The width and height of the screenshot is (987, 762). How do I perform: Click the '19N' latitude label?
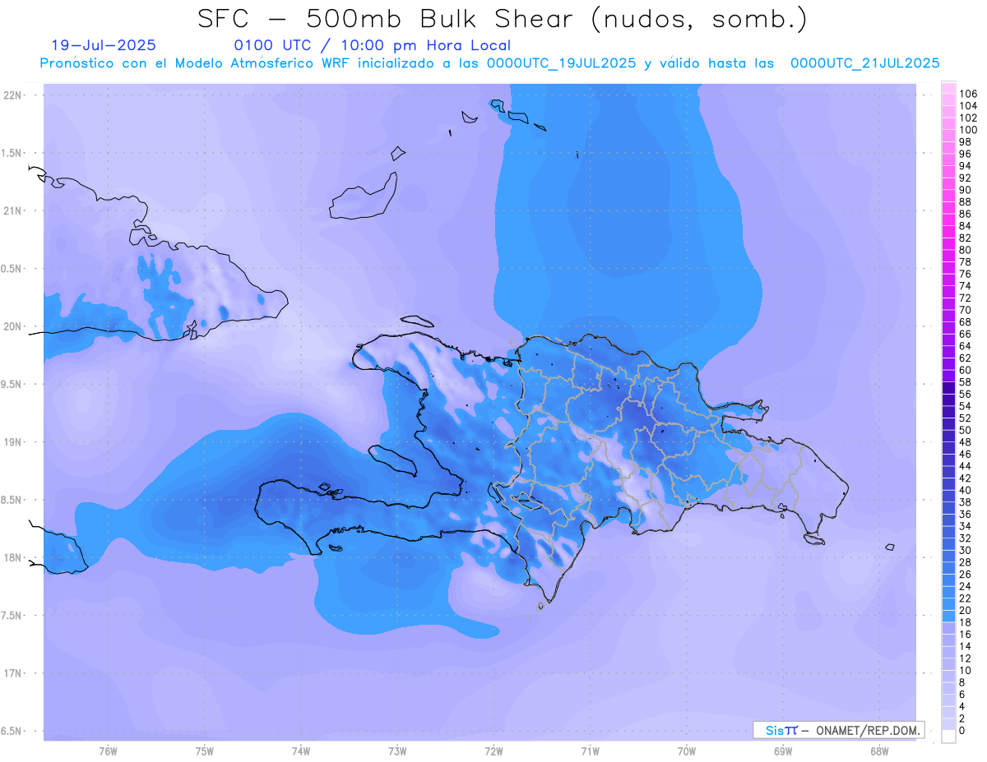[x=14, y=441]
